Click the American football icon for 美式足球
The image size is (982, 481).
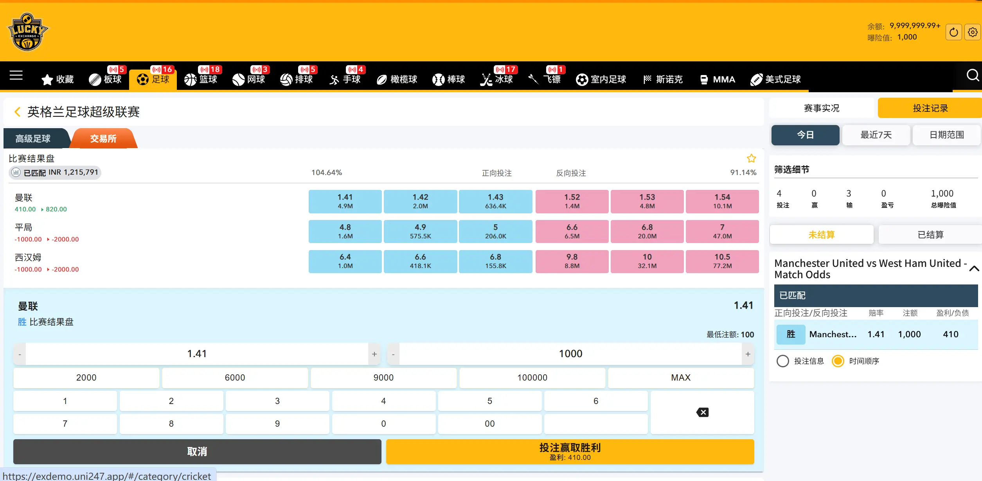coord(756,79)
